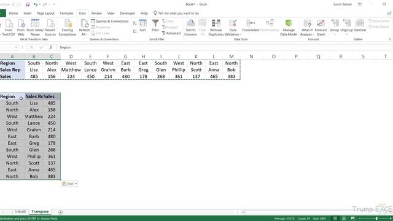
Task: Click Show Detail in Outline group
Action: tap(379, 21)
